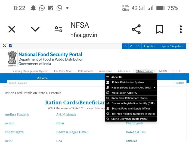Image resolution: width=192 pixels, height=142 pixels.
Task: Tap first WhatsApp notification icon in status bar
Action: pyautogui.click(x=42, y=8)
